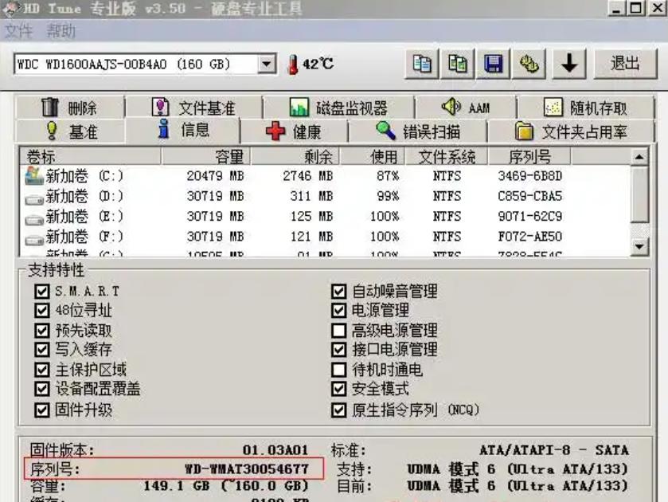This screenshot has width=668, height=502.
Task: Click the serial 9071-62C9 cell
Action: (x=530, y=216)
